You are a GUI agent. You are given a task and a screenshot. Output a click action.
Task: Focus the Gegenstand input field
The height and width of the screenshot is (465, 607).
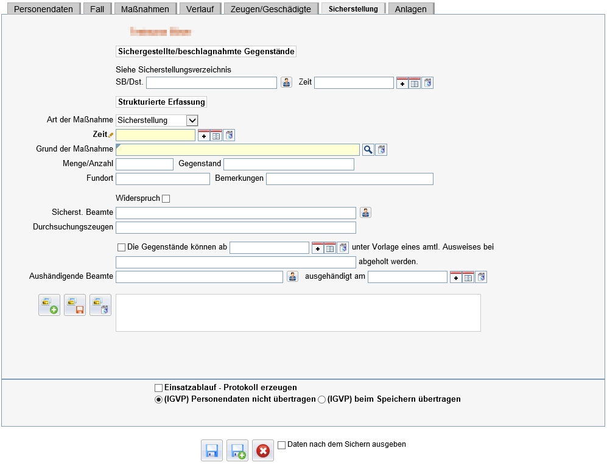289,164
